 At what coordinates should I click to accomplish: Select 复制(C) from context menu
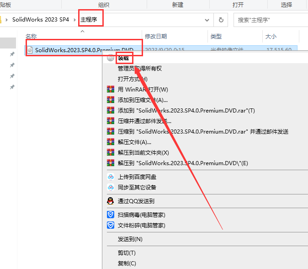pyautogui.click(x=127, y=264)
